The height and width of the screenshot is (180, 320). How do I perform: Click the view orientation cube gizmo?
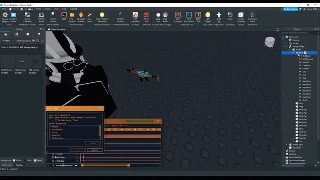(x=270, y=42)
